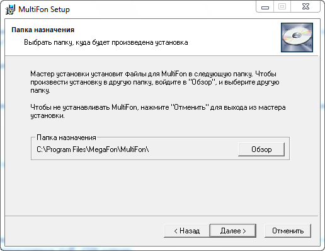Click the disabled maximize button
Screen dimensions: 325x251
click(282, 7)
